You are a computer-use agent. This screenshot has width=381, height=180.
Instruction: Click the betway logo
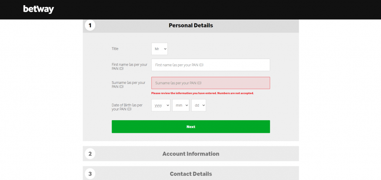point(38,9)
